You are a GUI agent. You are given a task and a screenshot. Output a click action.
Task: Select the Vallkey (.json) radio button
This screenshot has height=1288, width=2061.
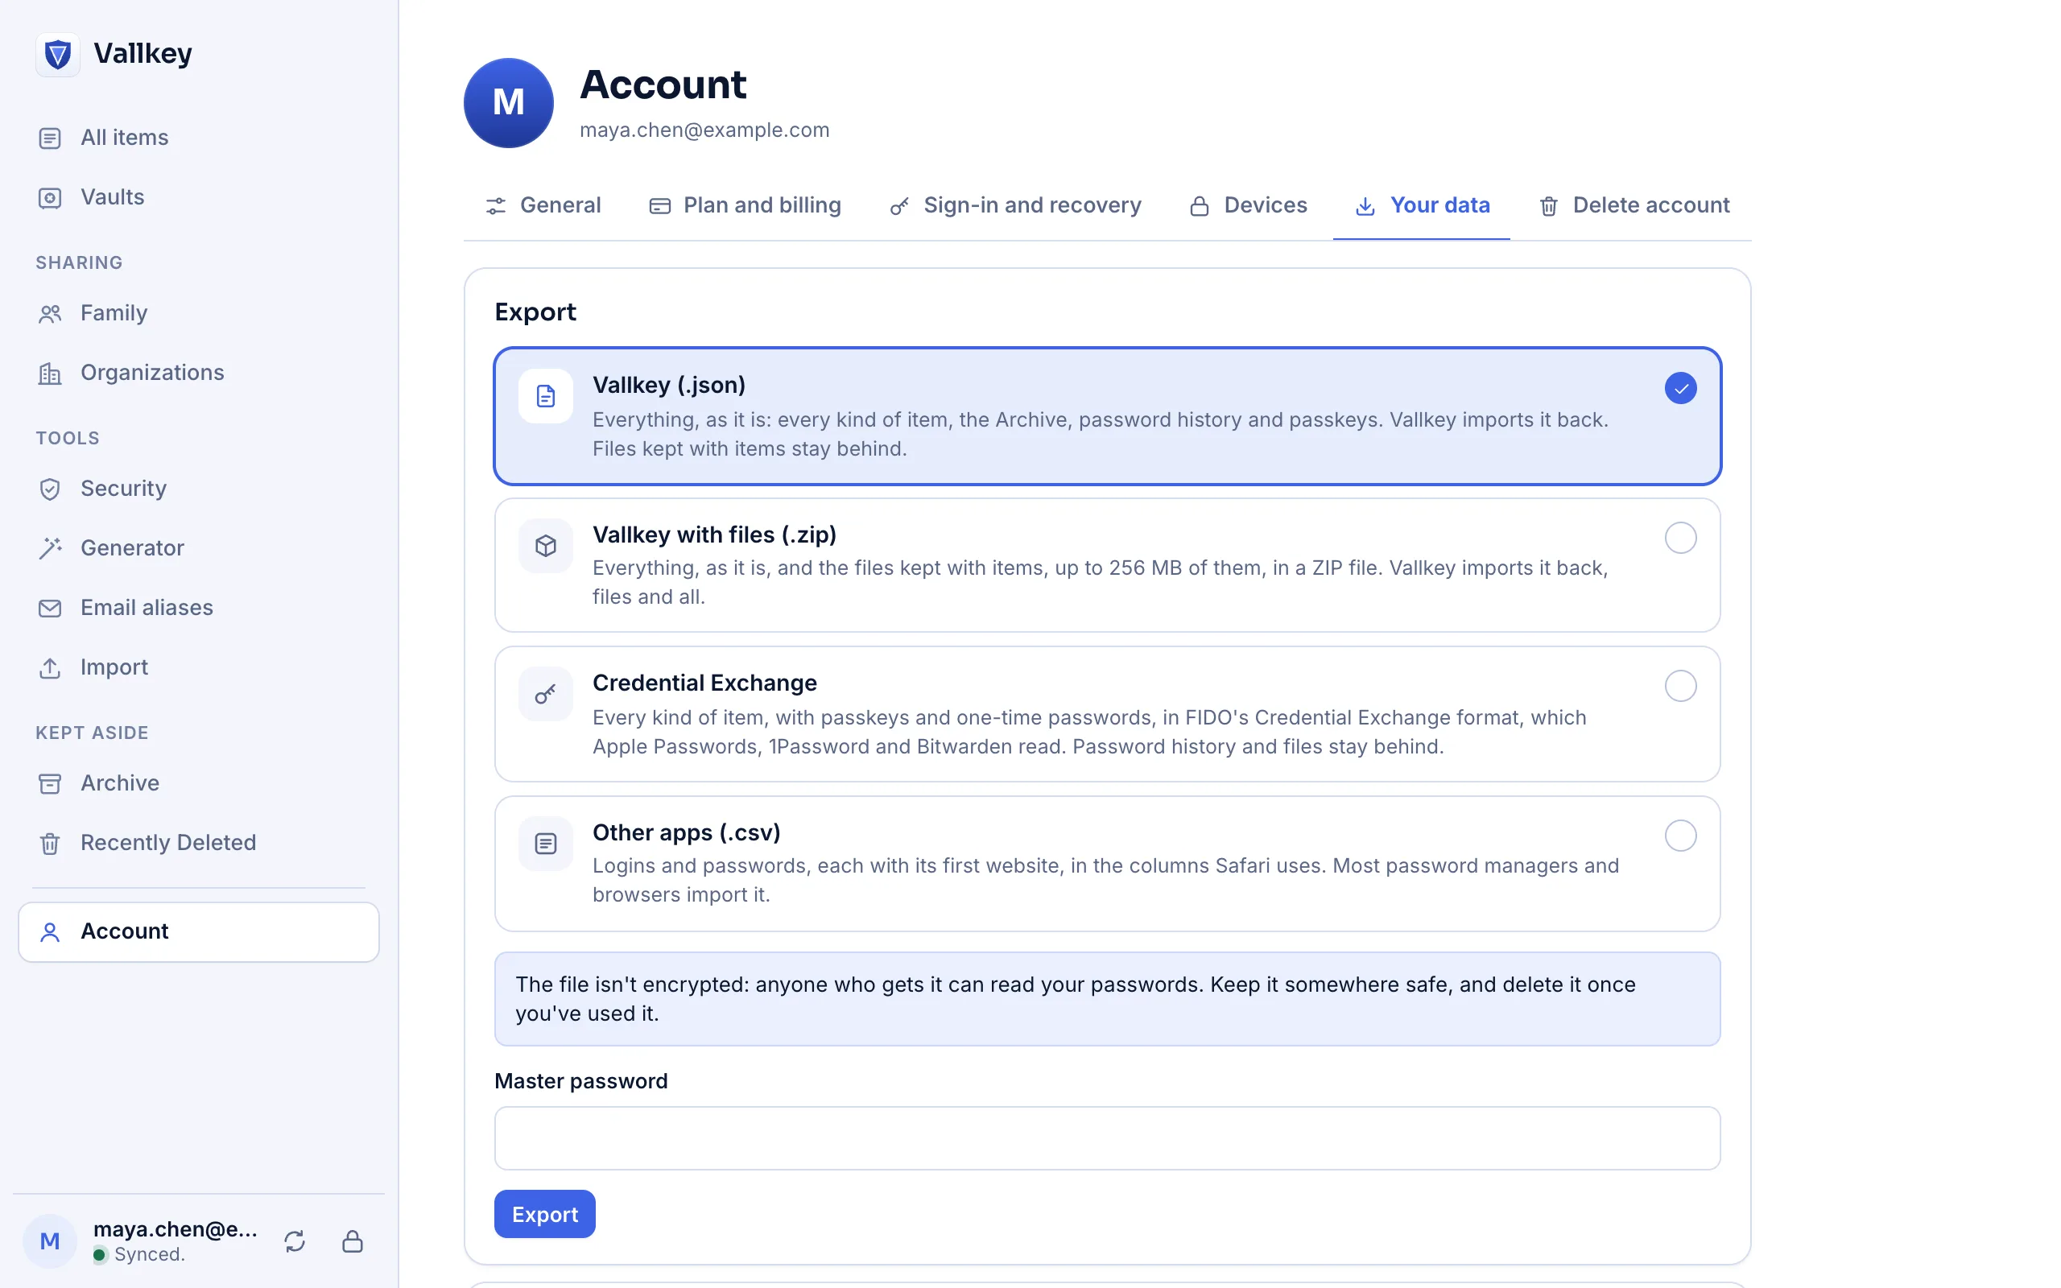[1680, 389]
